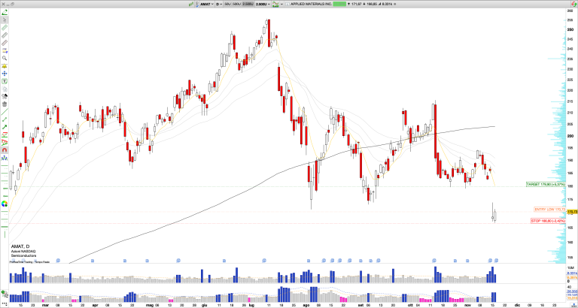Toggle the 50U units button
578x308 pixels.
[x=227, y=4]
